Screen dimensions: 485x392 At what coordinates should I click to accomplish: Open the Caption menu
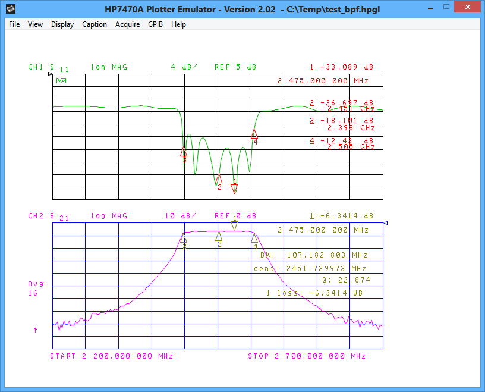coord(95,24)
